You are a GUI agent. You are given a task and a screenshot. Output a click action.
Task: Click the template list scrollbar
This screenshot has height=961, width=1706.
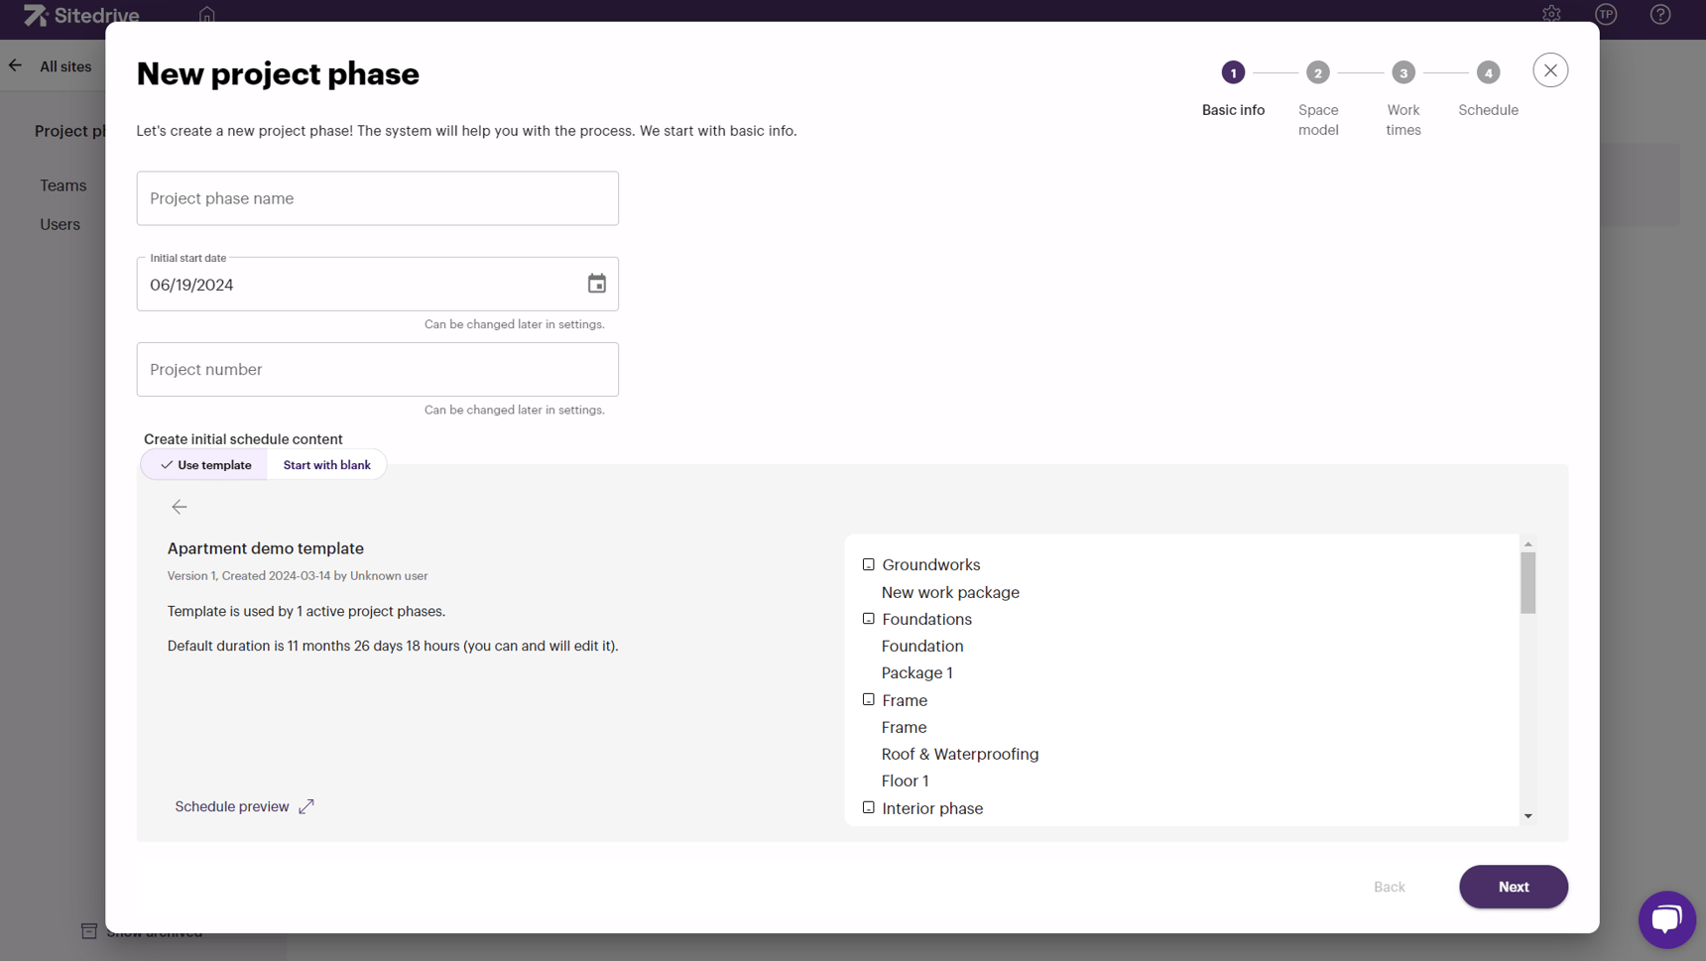point(1528,585)
